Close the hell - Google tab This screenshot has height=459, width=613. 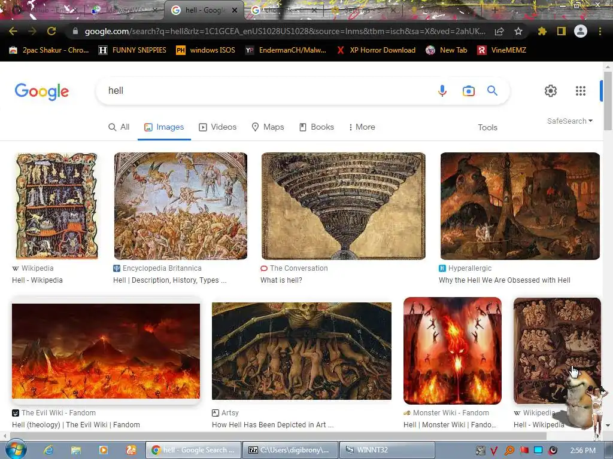tap(235, 10)
